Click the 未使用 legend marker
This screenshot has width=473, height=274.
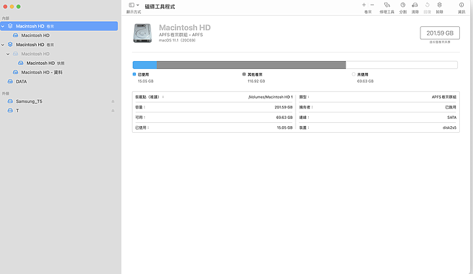[353, 74]
